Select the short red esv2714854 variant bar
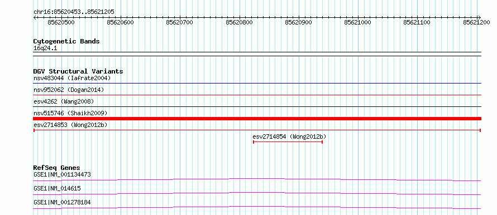Screen dimensions: 497x215 pyautogui.click(x=288, y=142)
